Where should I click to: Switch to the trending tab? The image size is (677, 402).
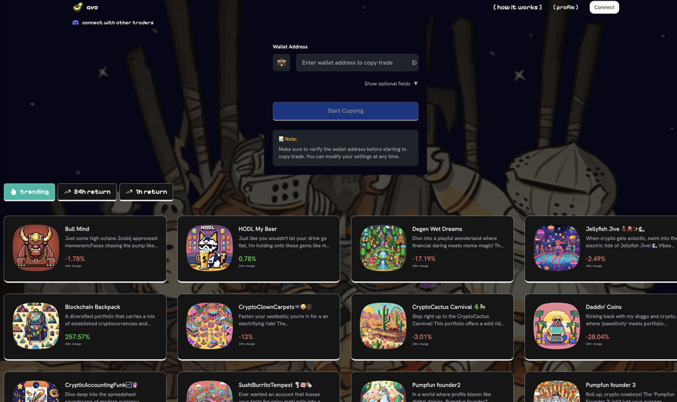coord(29,192)
